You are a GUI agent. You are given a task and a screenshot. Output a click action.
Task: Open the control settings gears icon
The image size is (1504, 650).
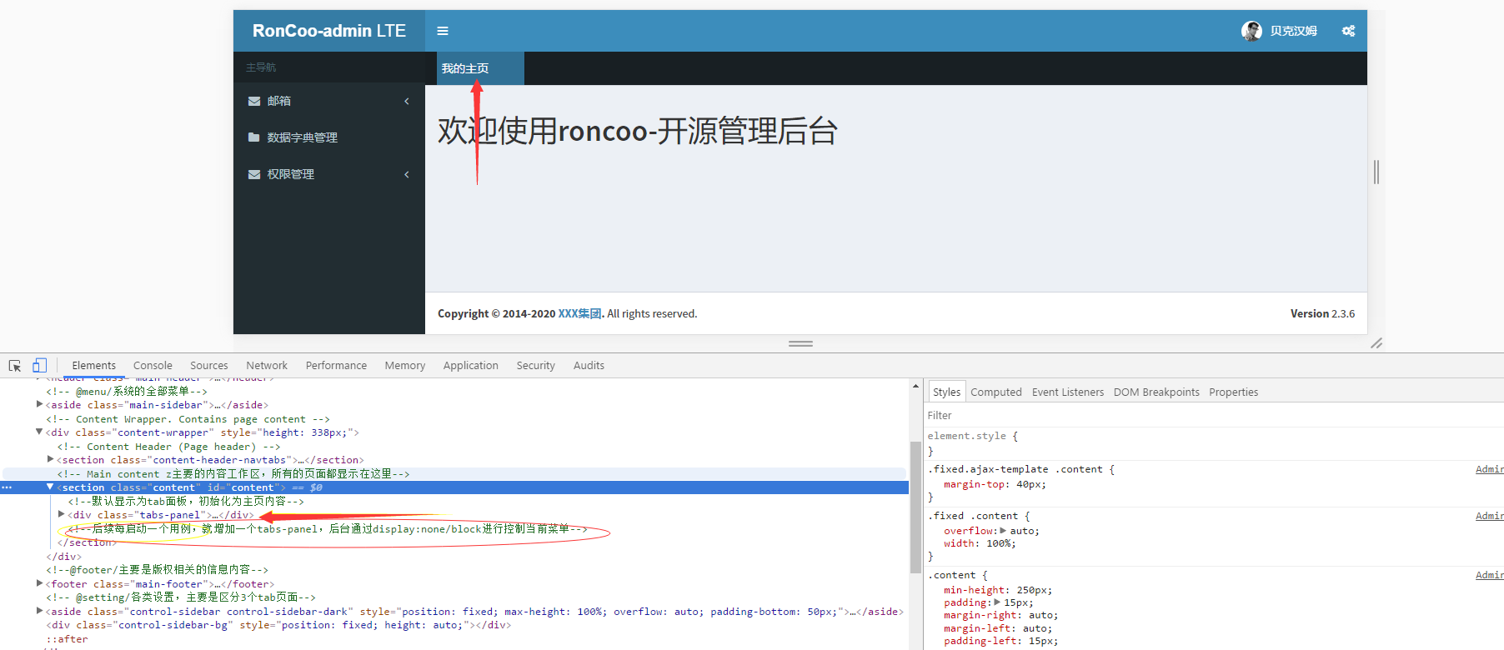(x=1348, y=31)
